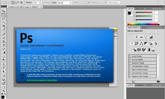Click the Feather value input field
This screenshot has width=165, height=99.
tap(36, 3)
